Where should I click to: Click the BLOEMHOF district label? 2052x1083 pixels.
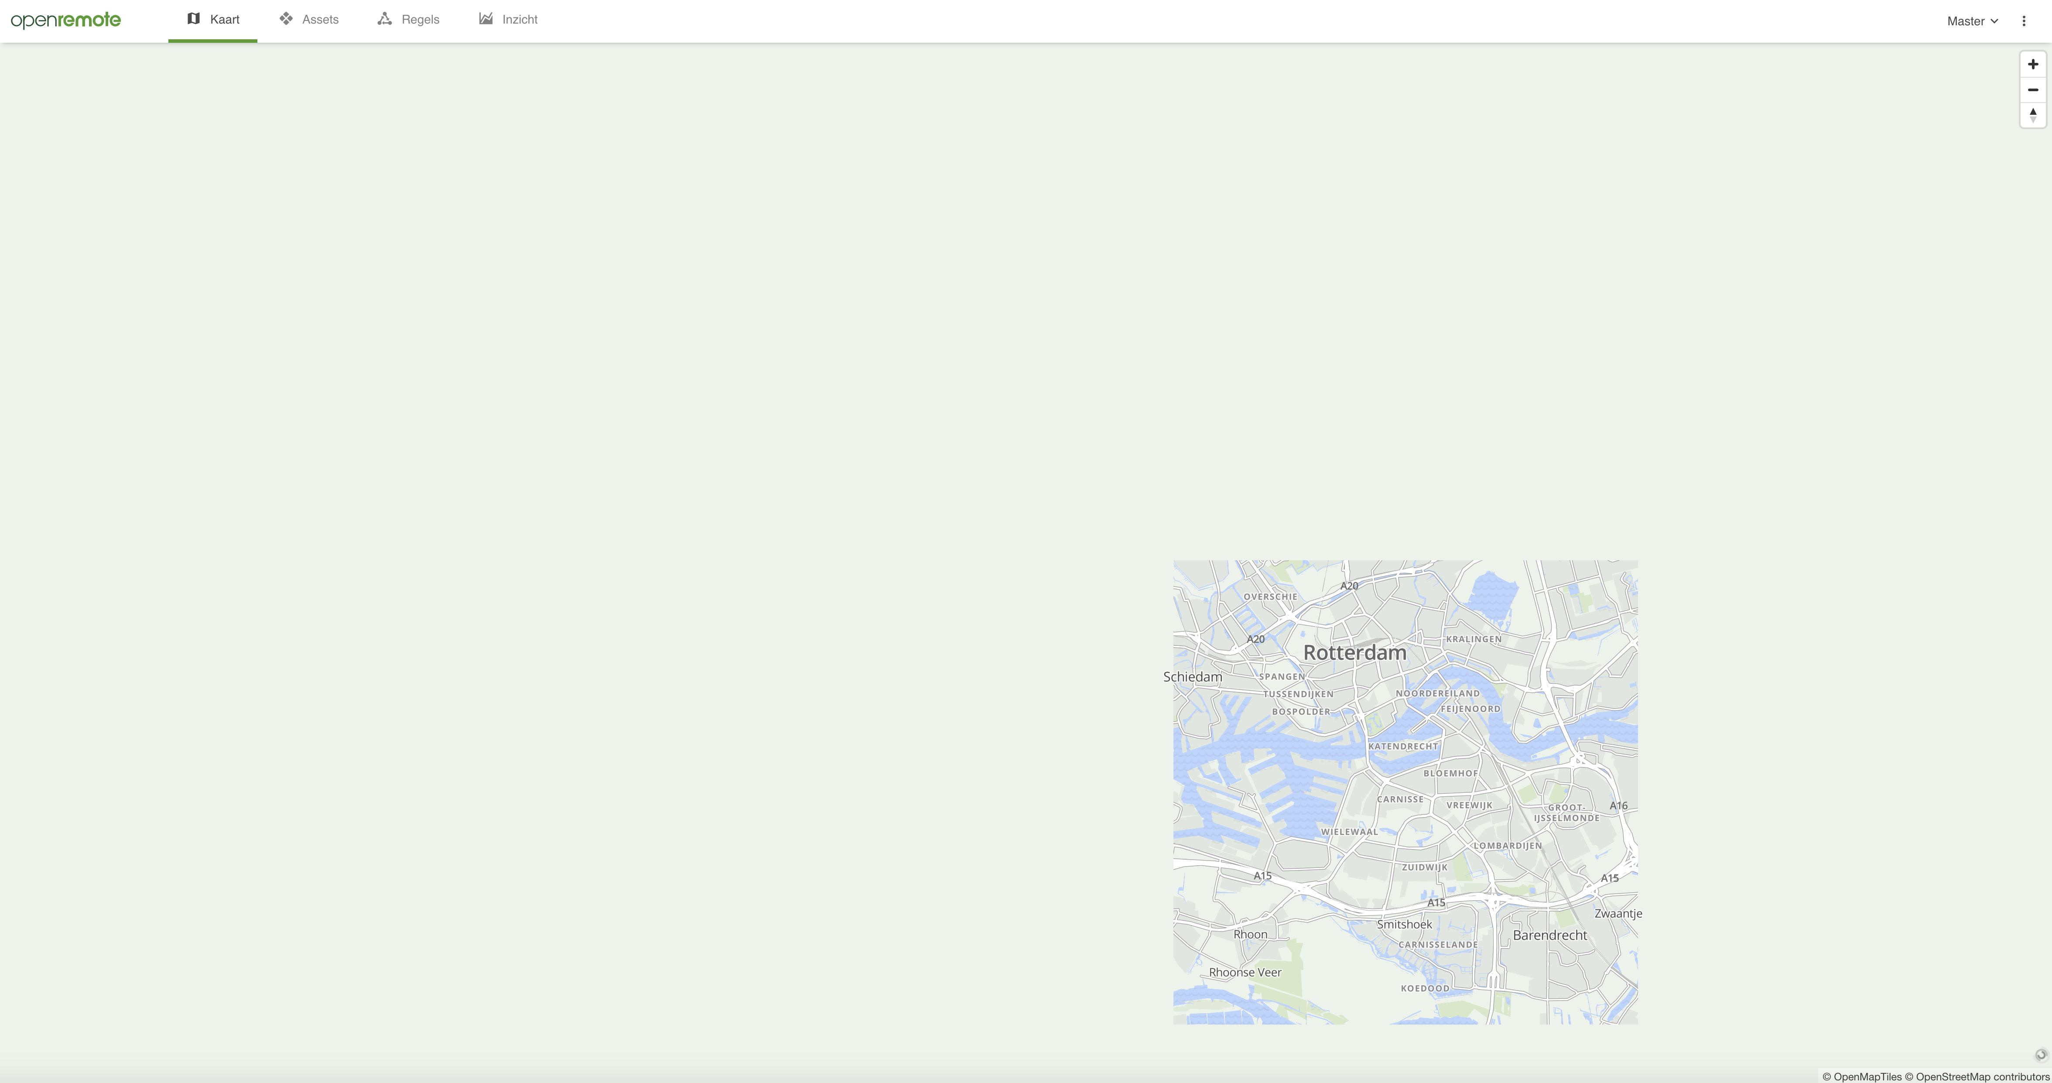coord(1450,773)
